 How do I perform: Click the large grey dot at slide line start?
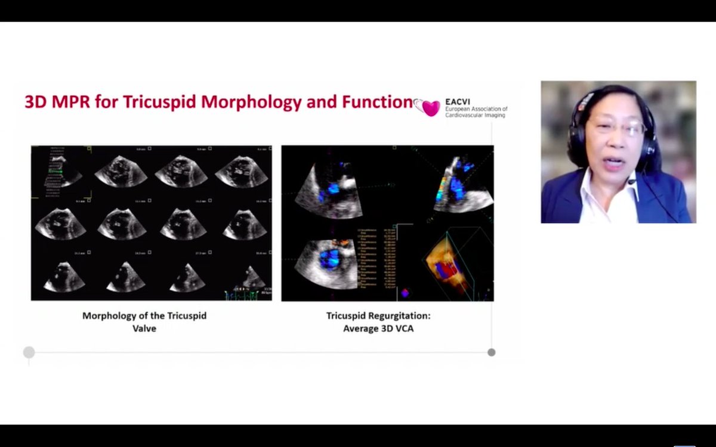[x=29, y=352]
